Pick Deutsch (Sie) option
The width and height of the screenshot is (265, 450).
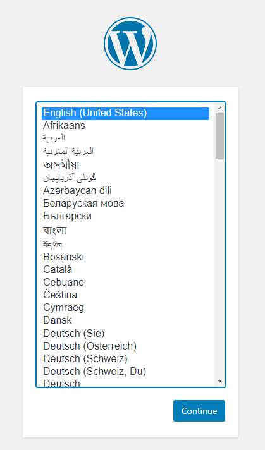pos(125,333)
